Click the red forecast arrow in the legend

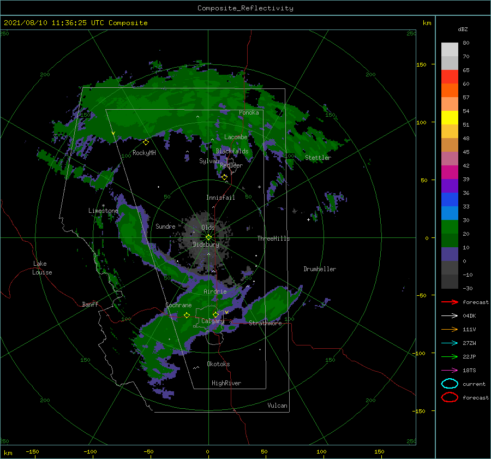pos(450,302)
